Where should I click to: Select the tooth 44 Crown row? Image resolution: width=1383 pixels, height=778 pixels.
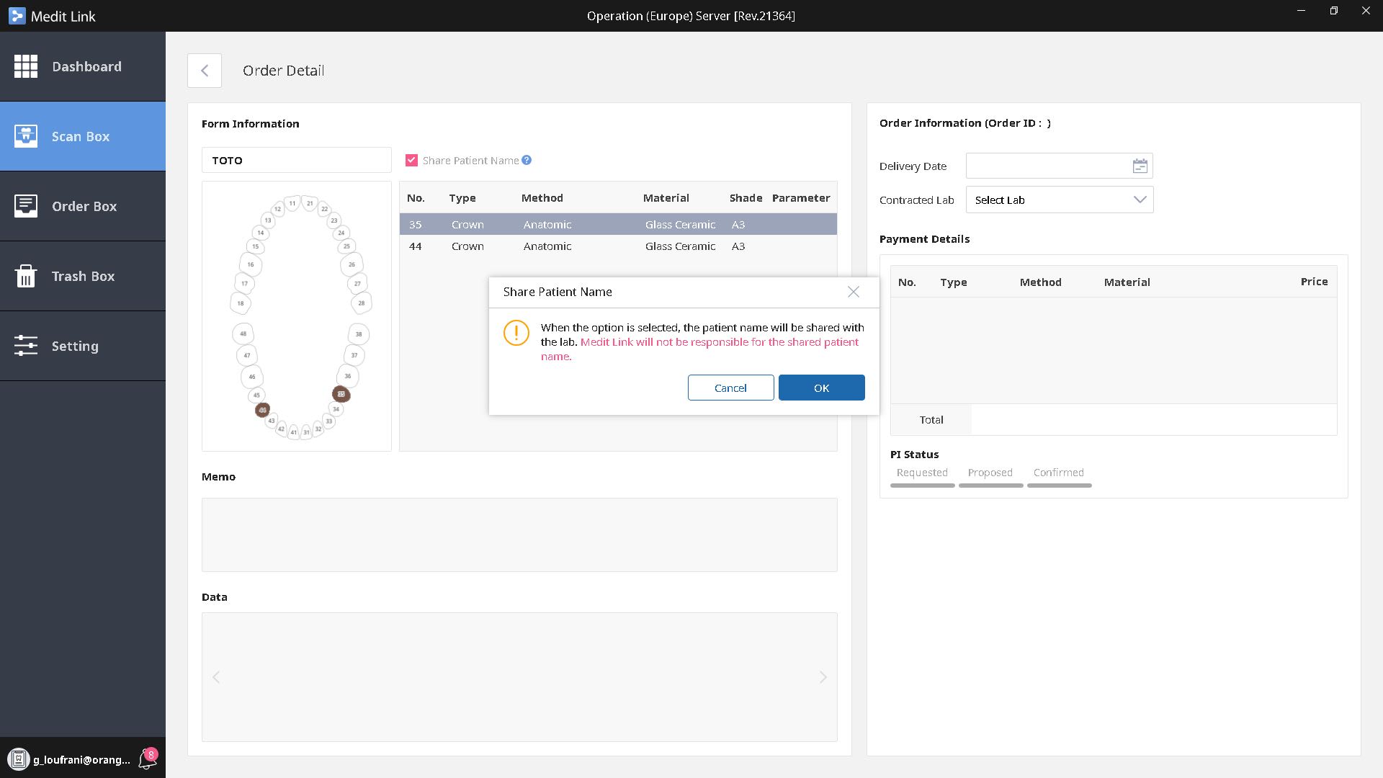(x=618, y=246)
